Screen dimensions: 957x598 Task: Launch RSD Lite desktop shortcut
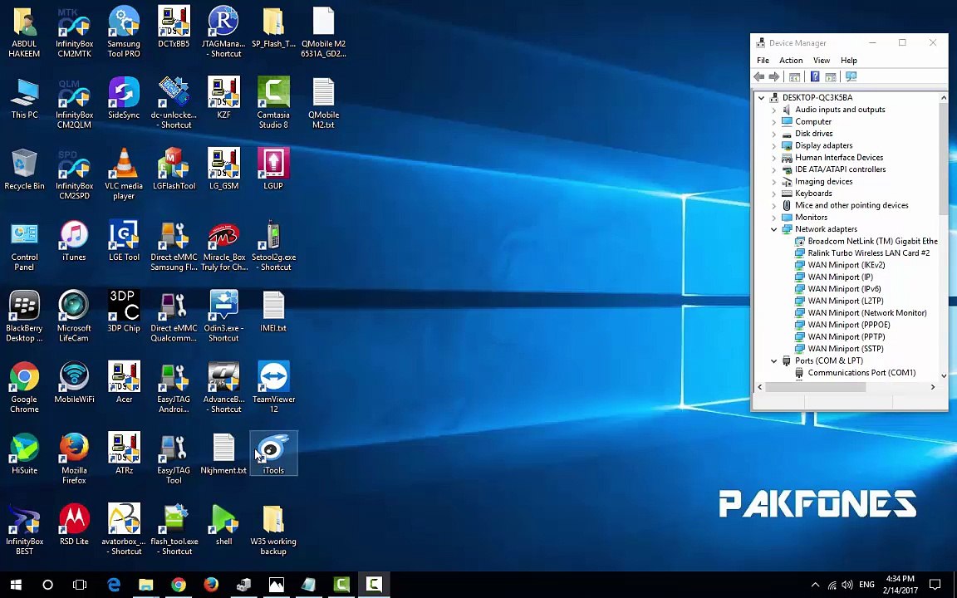click(x=74, y=523)
